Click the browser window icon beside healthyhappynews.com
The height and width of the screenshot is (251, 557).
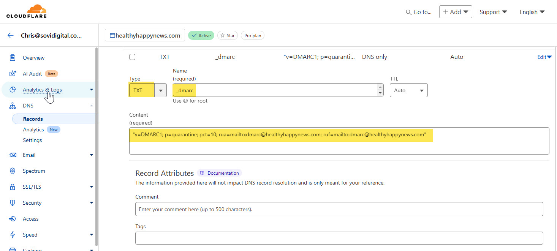click(x=112, y=36)
